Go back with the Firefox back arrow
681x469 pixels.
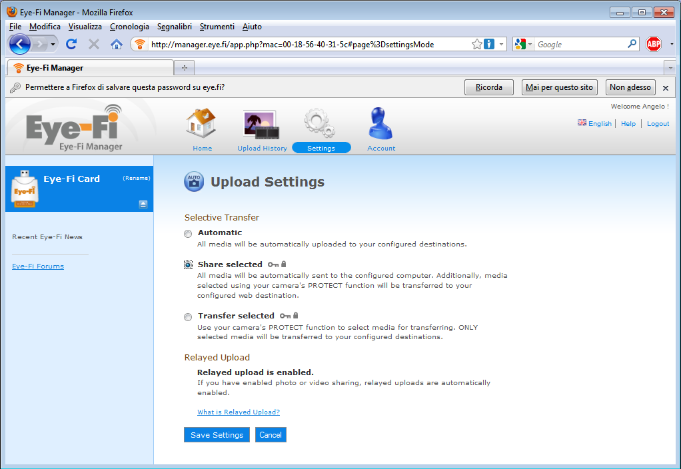click(19, 44)
